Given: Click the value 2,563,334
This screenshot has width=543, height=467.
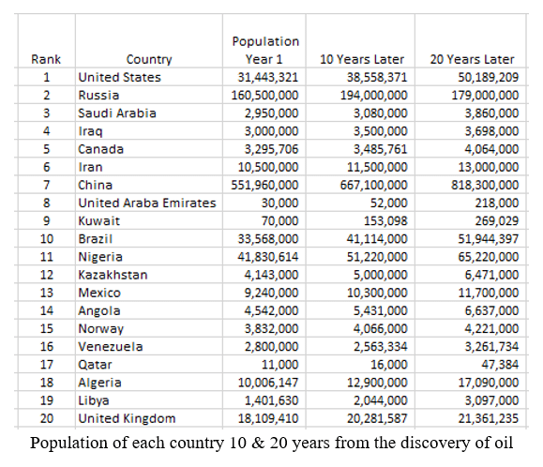Looking at the screenshot, I should click(381, 347).
